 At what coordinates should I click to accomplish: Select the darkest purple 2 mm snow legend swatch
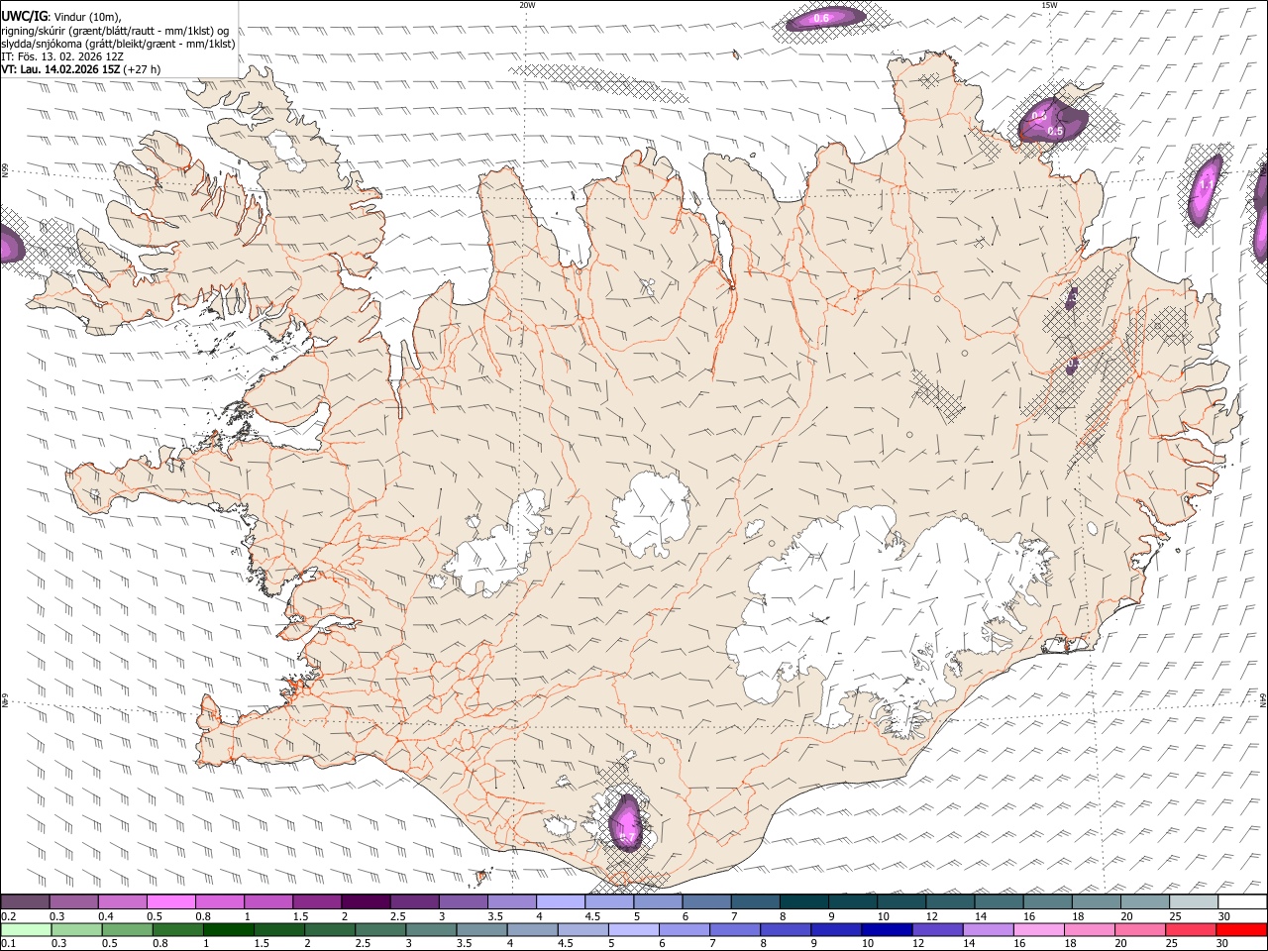pos(366,901)
